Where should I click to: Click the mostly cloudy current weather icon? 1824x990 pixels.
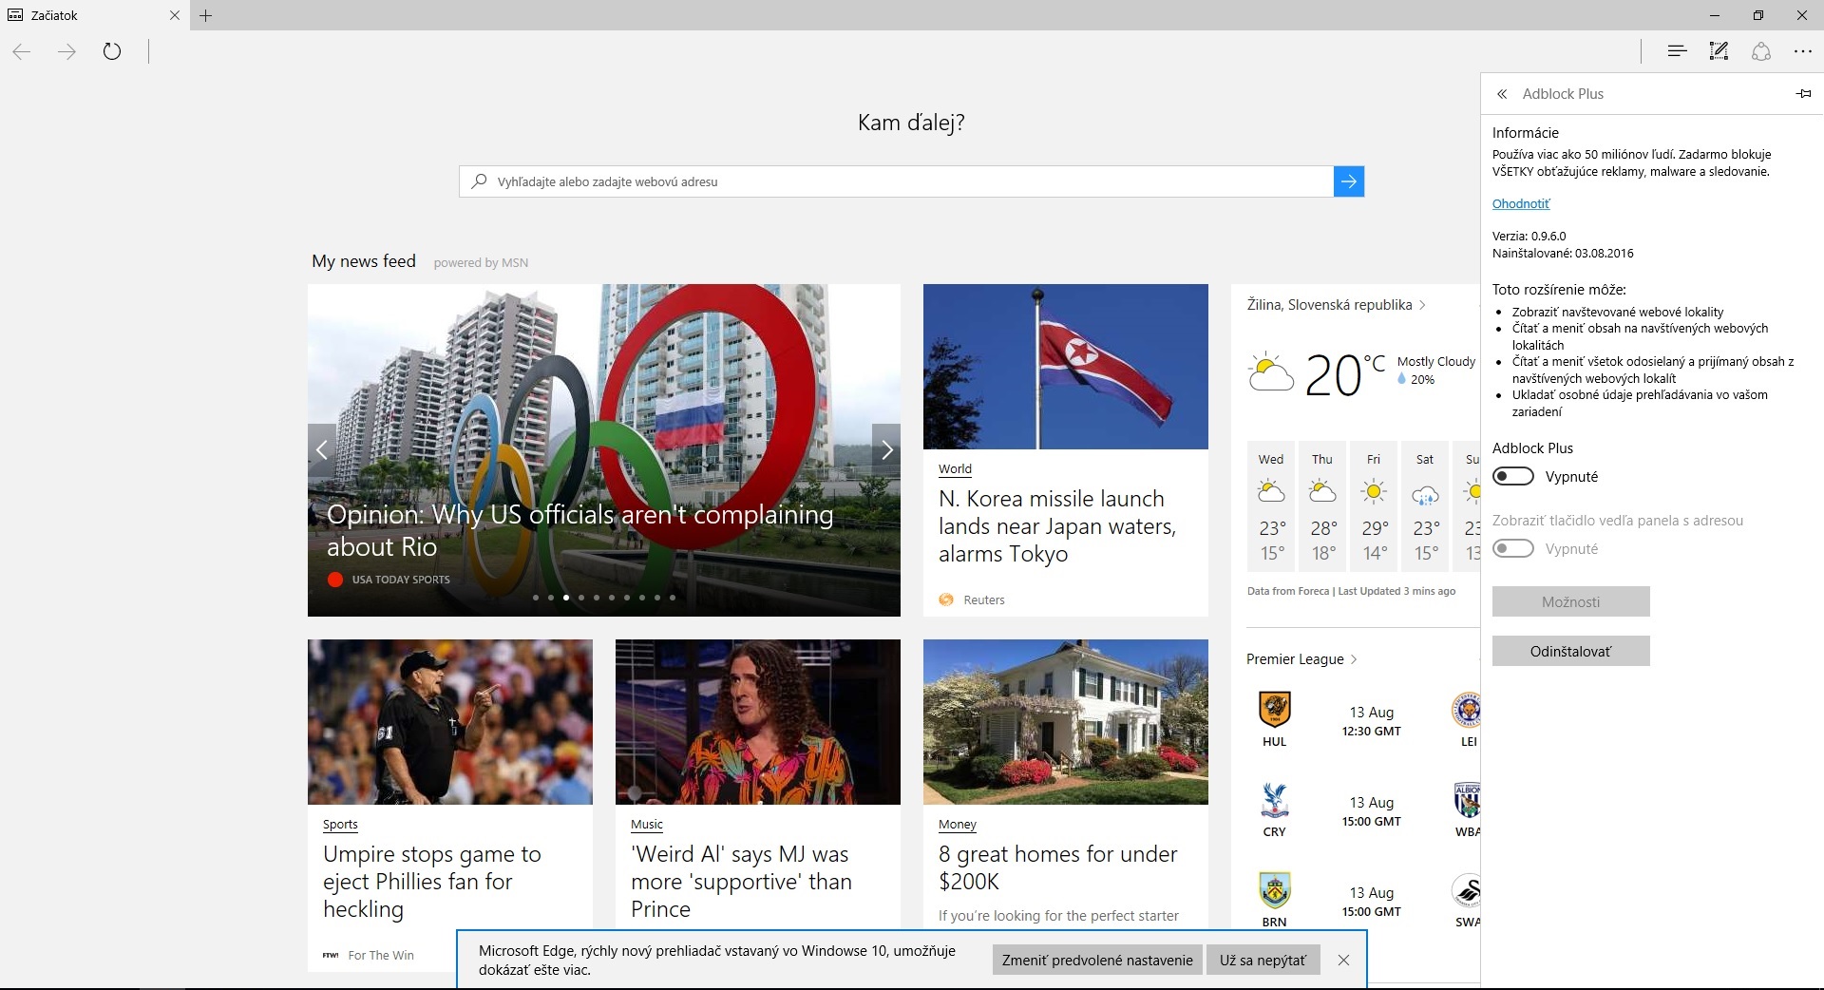click(x=1270, y=372)
